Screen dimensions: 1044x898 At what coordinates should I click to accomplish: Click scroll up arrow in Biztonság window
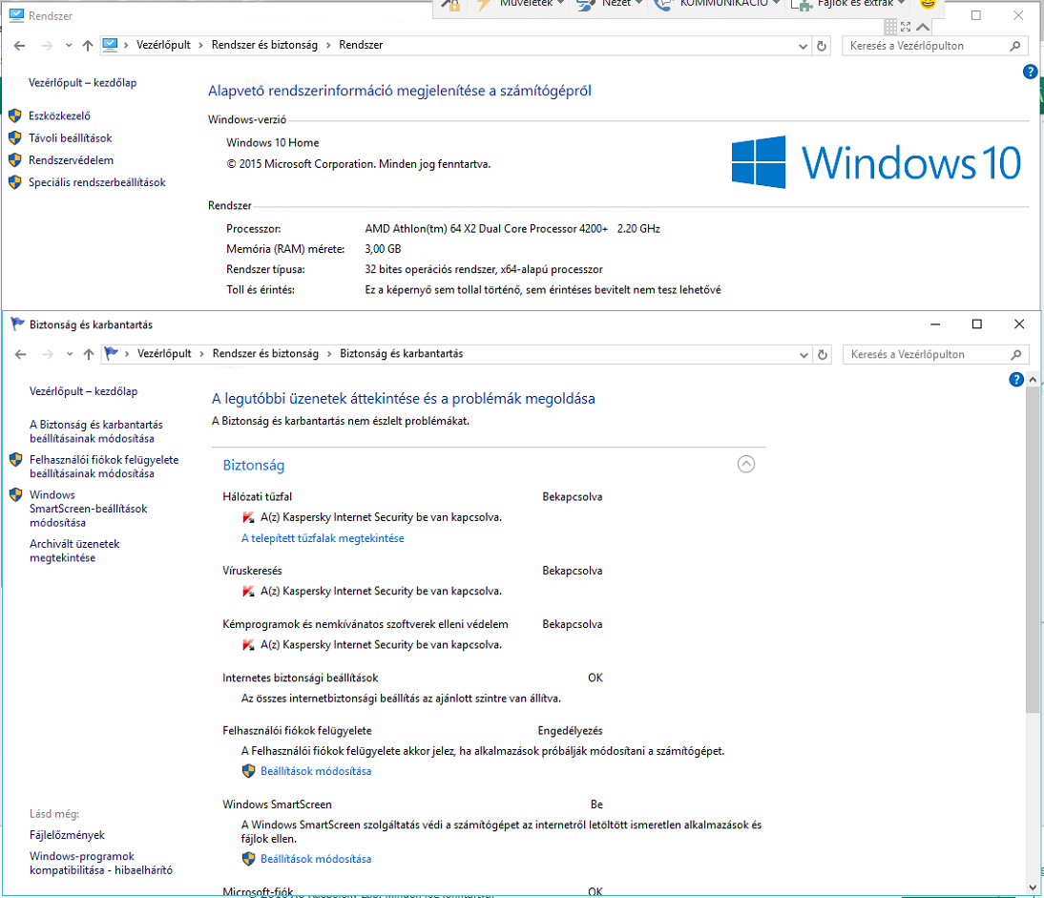(1033, 379)
